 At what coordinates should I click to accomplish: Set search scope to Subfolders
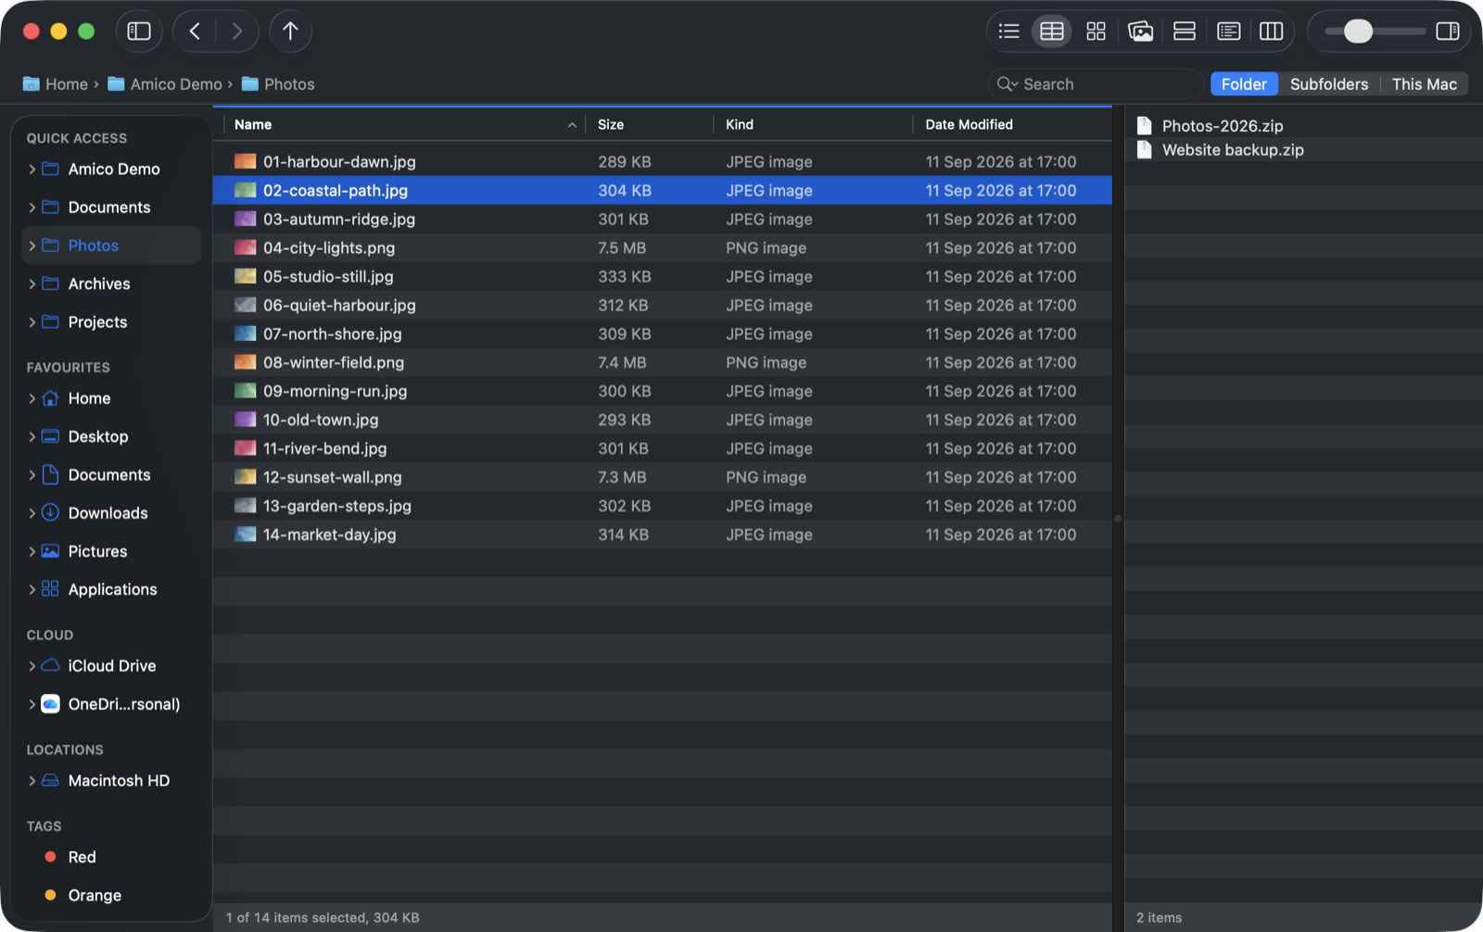point(1328,84)
